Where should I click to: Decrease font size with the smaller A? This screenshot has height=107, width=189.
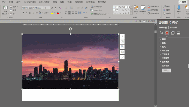[x=56, y=8]
